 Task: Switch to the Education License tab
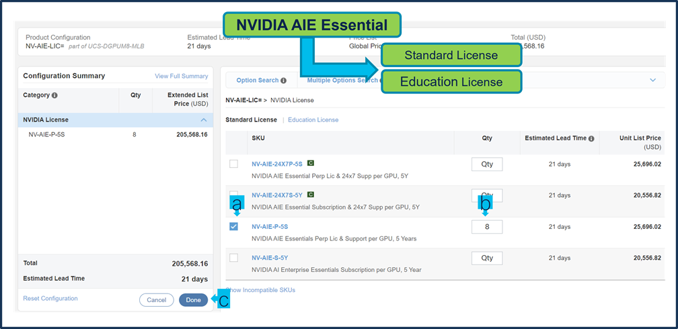pos(313,120)
